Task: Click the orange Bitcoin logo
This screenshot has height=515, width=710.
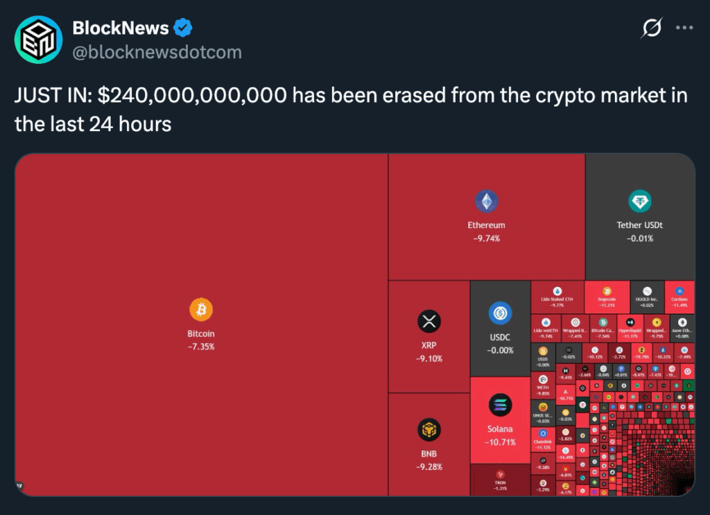Action: click(x=201, y=310)
